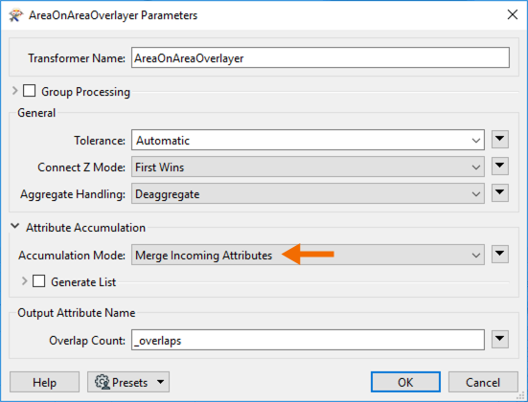
Task: Open the Tolerance dropdown set to Automatic
Action: pos(308,140)
